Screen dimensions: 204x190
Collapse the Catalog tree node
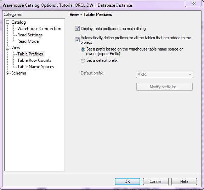coord(8,22)
